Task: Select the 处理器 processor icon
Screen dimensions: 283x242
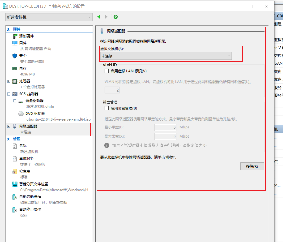Action: (x=15, y=81)
